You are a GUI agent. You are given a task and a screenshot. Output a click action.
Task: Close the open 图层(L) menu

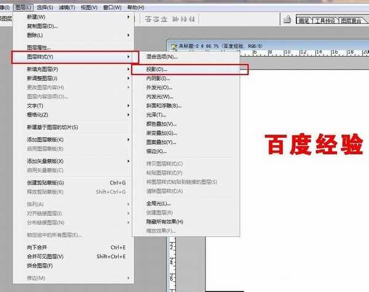click(23, 7)
